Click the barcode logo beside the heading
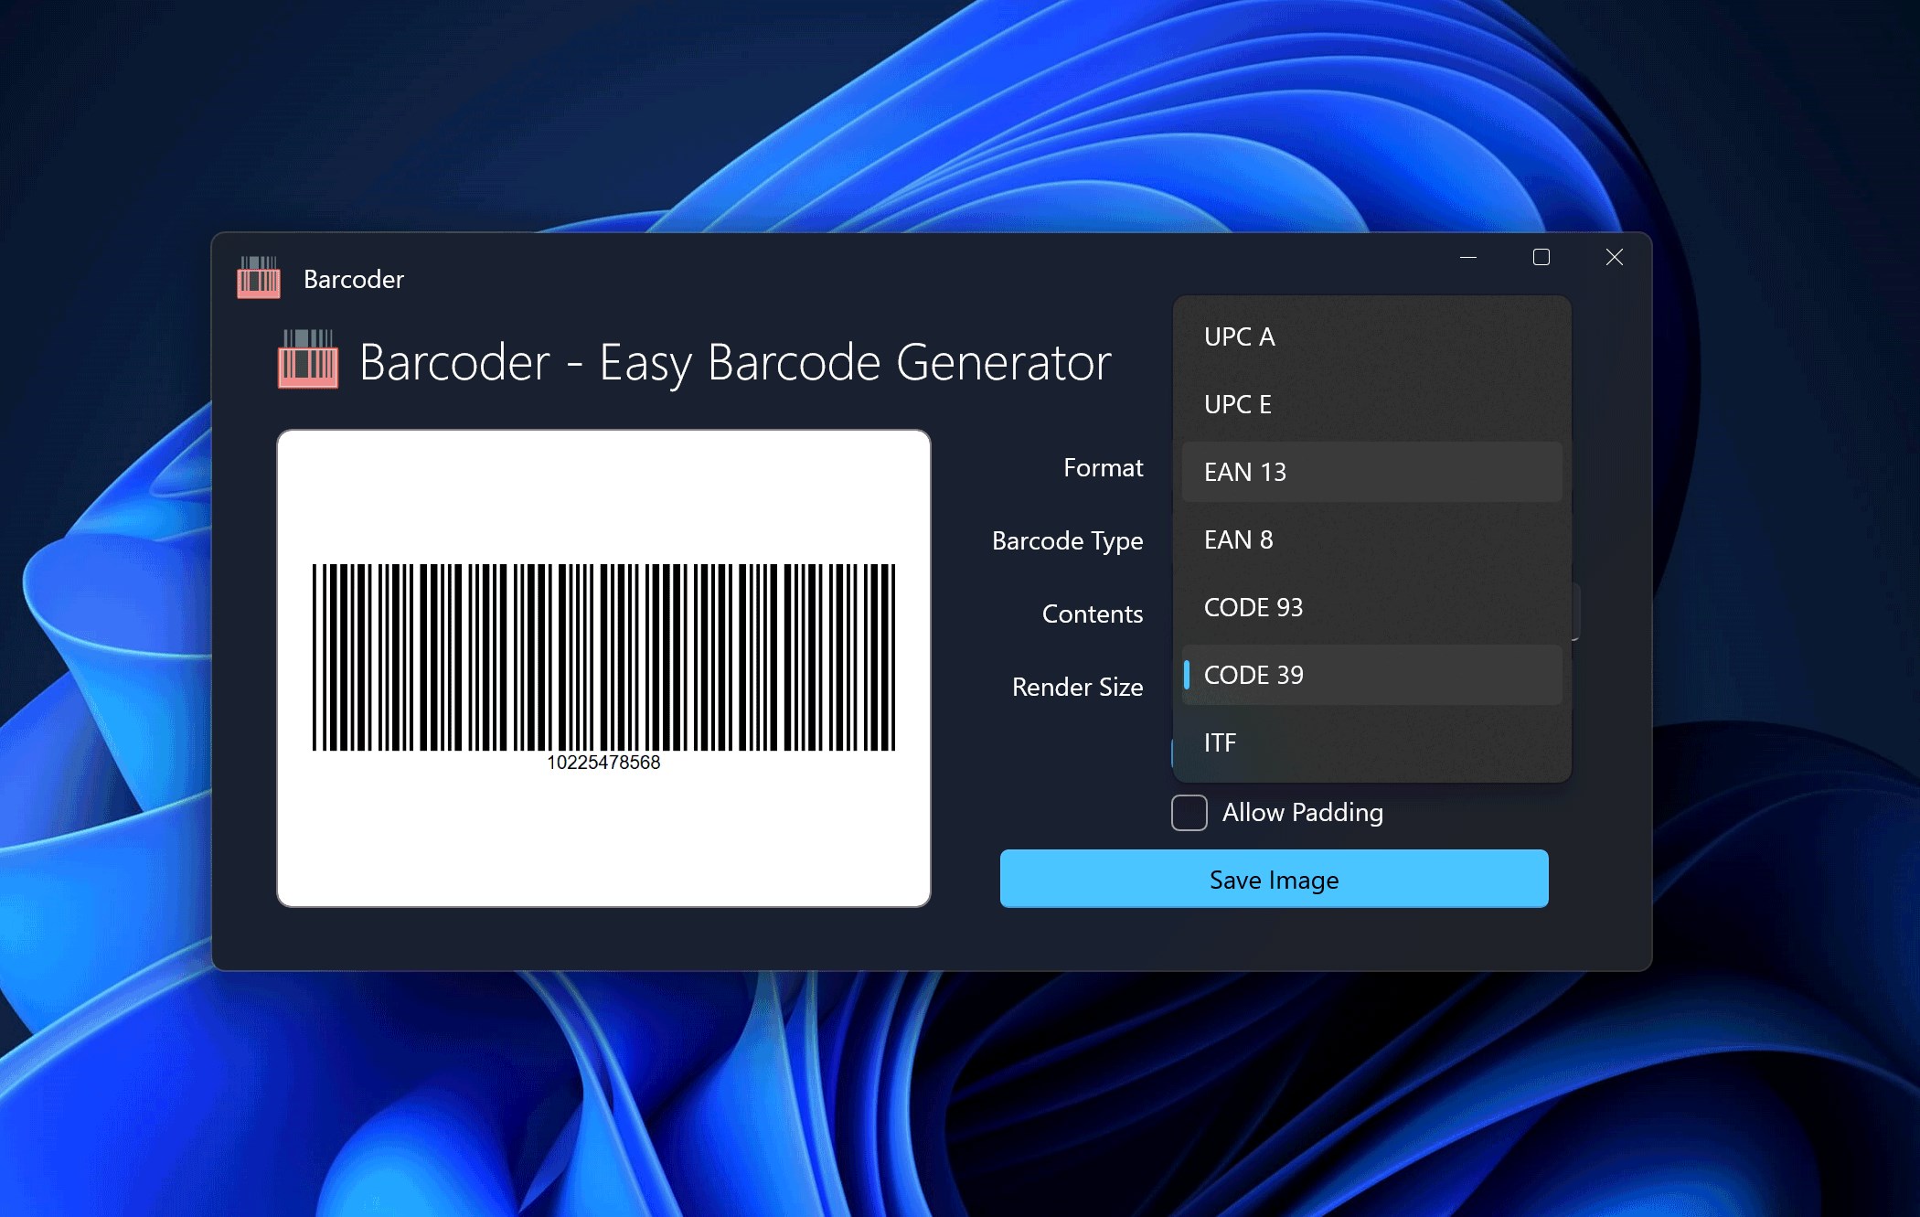 308,360
